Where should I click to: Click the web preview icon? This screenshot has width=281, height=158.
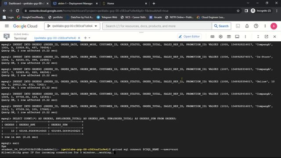[229, 36]
